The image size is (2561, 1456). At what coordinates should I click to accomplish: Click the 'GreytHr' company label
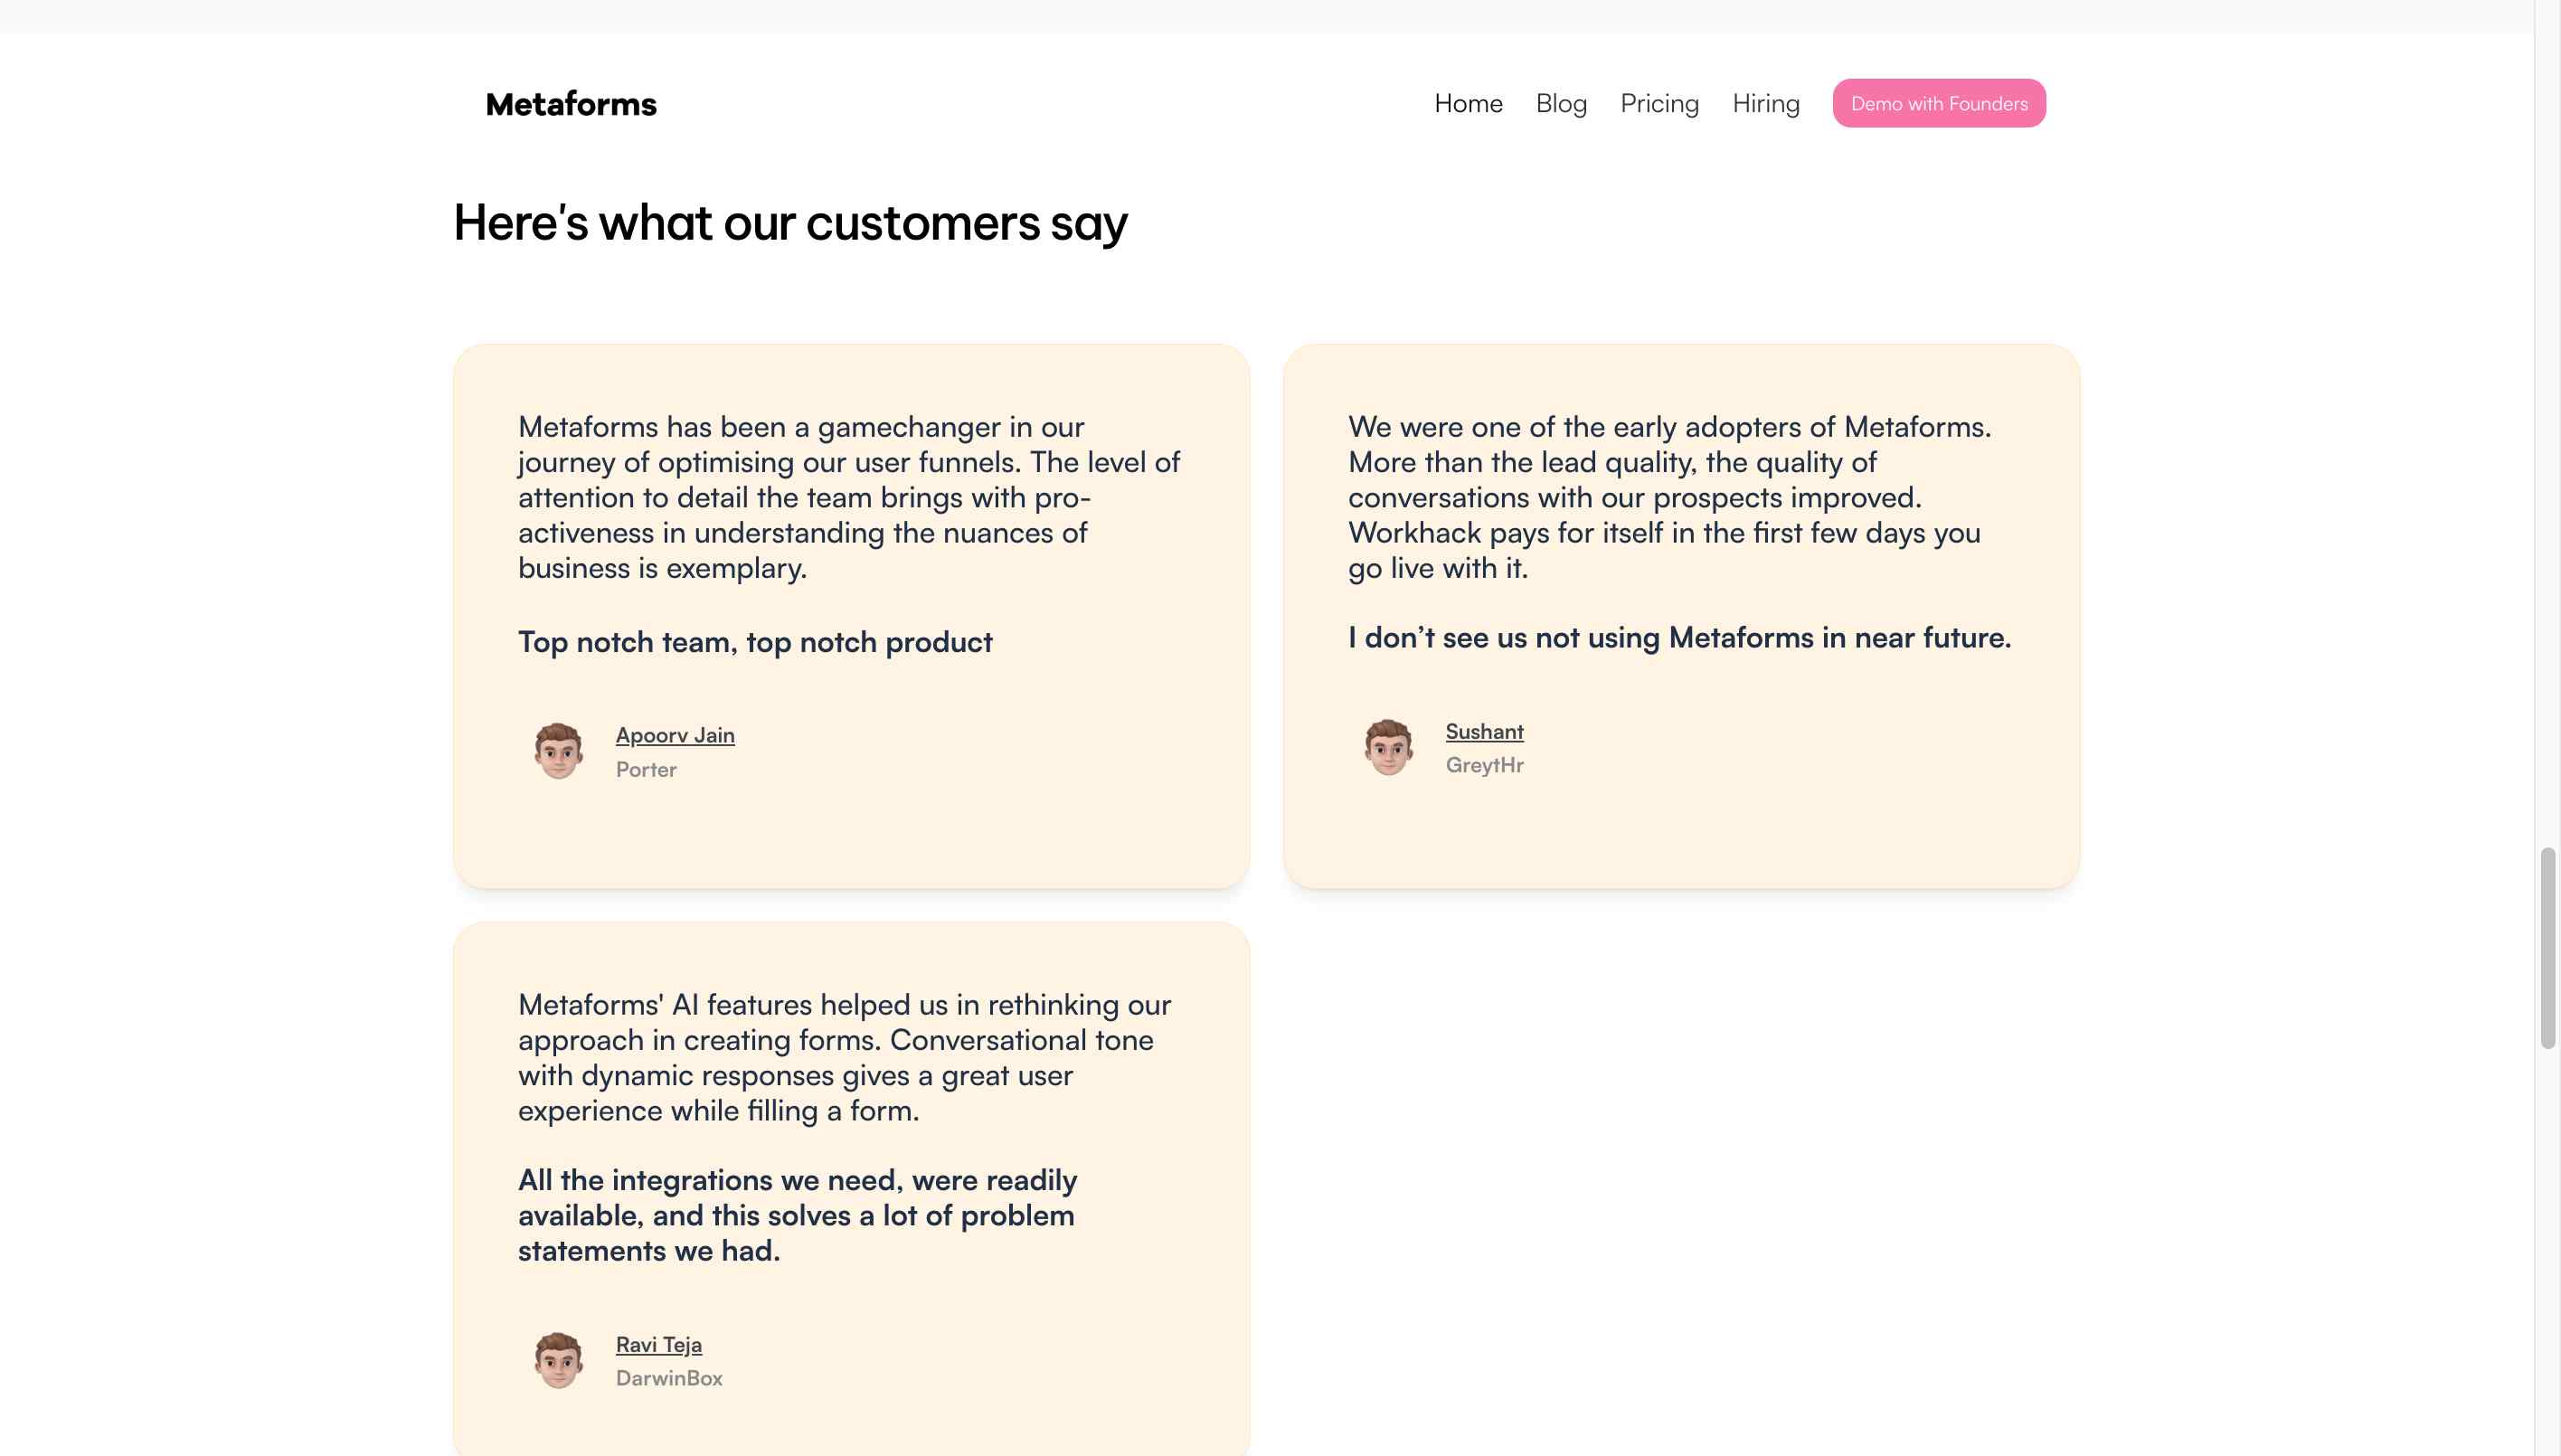click(1484, 765)
